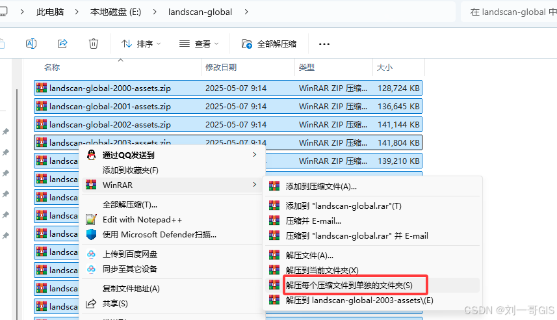The image size is (557, 320).
Task: Expand the WinRAR submenu arrow
Action: tap(254, 185)
